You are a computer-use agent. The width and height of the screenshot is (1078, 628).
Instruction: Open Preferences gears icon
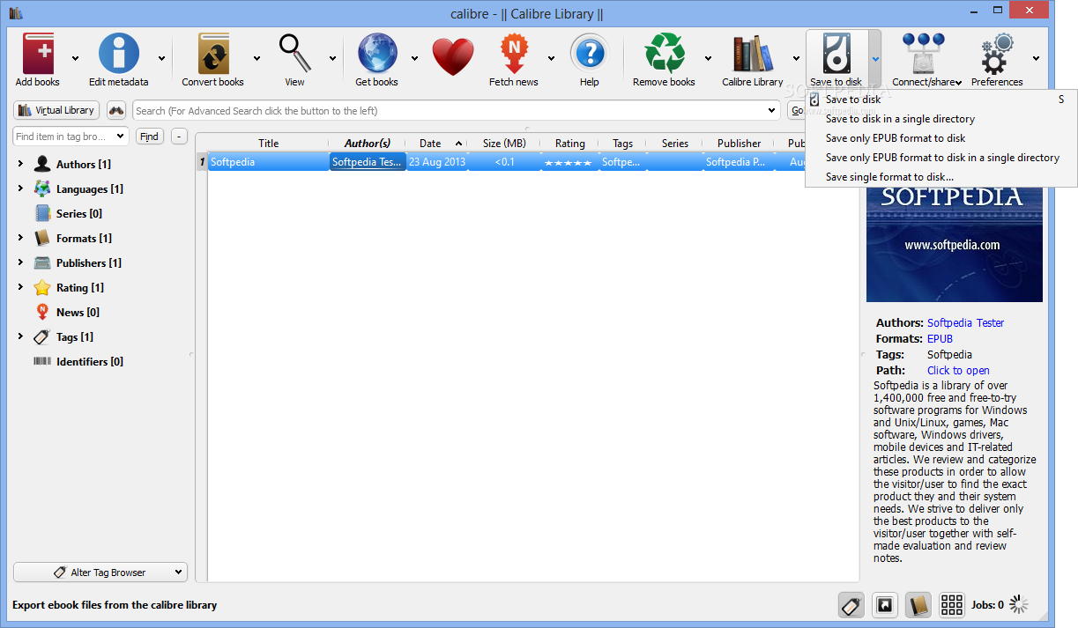pyautogui.click(x=999, y=55)
